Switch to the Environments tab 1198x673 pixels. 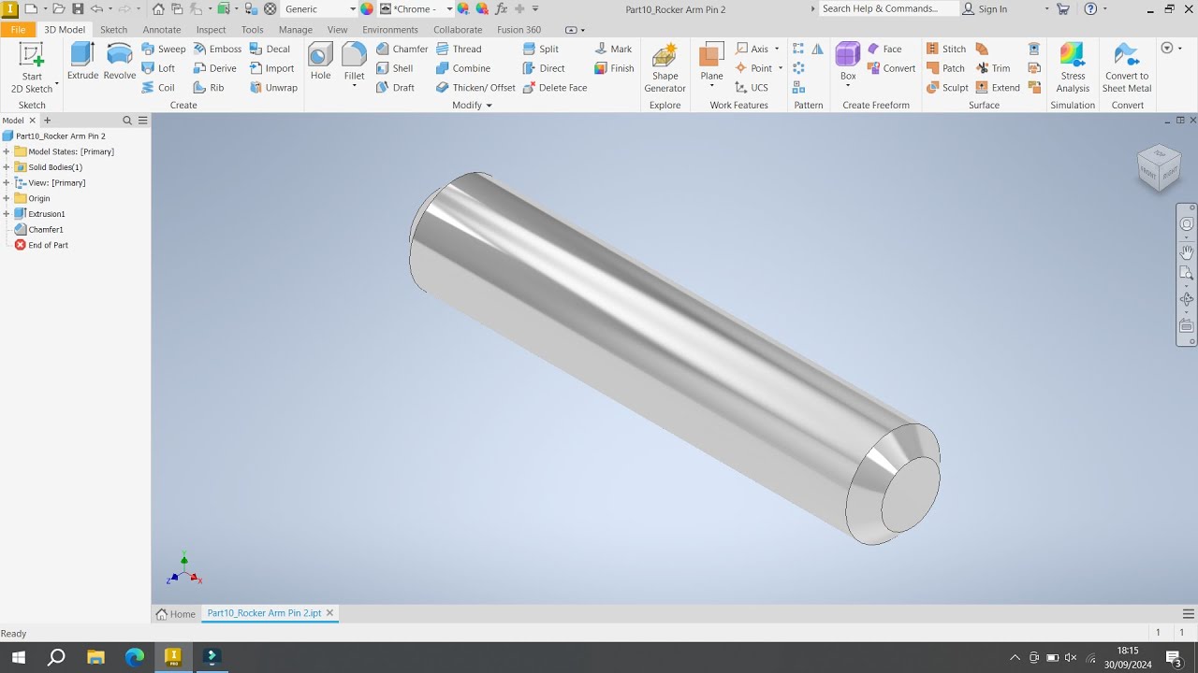click(390, 29)
